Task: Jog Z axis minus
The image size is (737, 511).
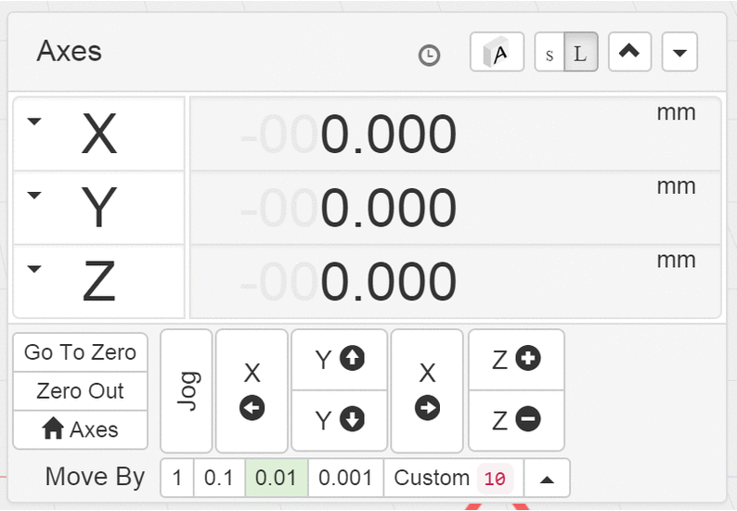Action: click(516, 420)
